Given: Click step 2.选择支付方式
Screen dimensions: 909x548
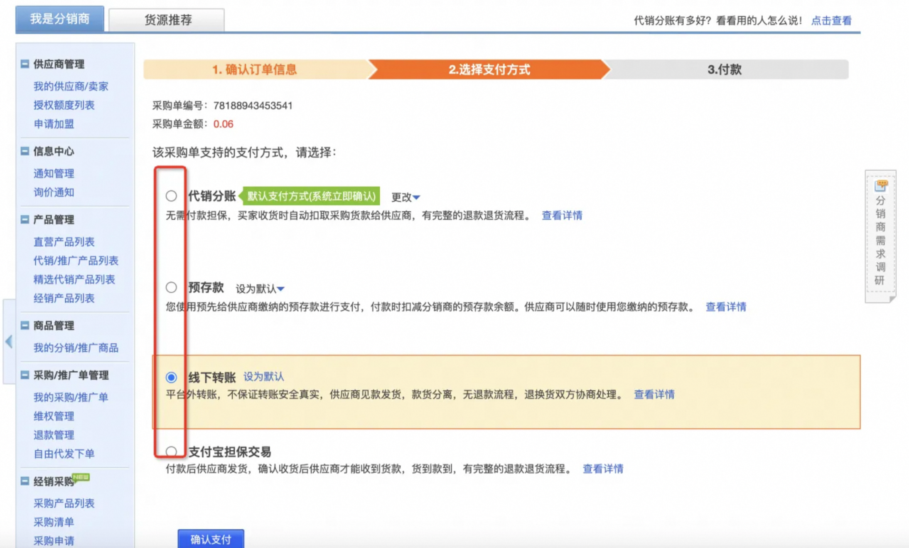Looking at the screenshot, I should 489,69.
